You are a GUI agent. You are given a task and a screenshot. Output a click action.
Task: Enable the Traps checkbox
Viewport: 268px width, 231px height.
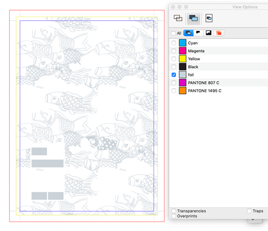(x=249, y=211)
